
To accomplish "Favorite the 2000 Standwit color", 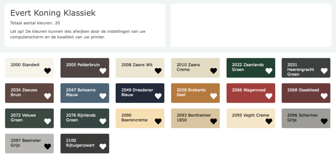I will [48, 71].
